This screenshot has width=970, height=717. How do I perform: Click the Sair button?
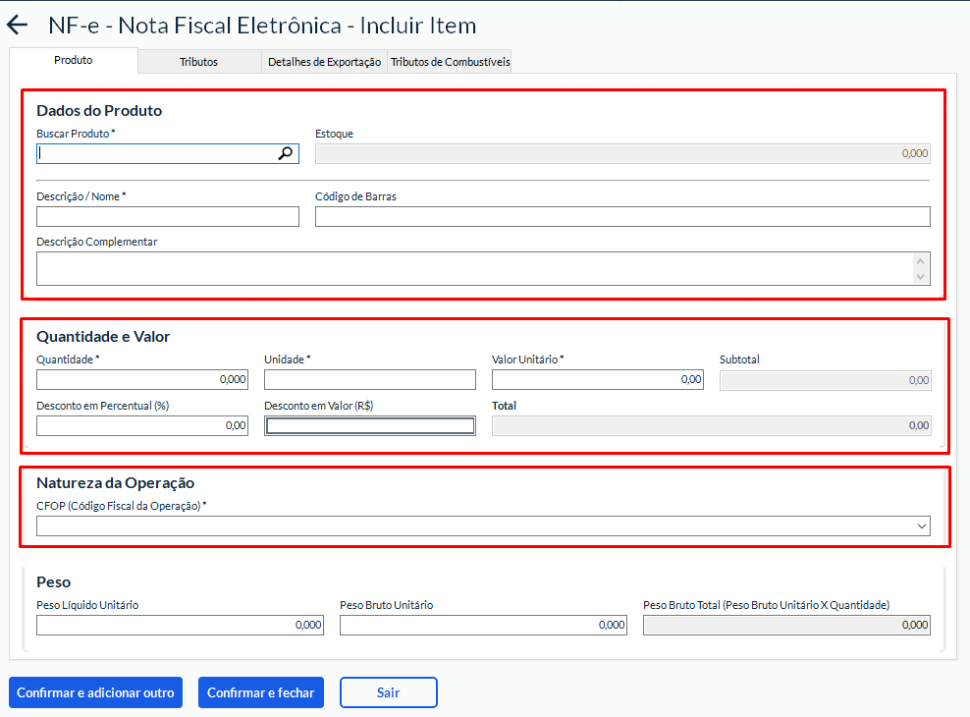click(x=388, y=692)
